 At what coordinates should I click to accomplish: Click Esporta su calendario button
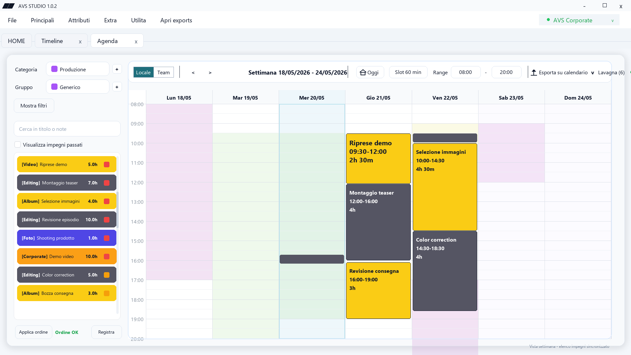[560, 72]
